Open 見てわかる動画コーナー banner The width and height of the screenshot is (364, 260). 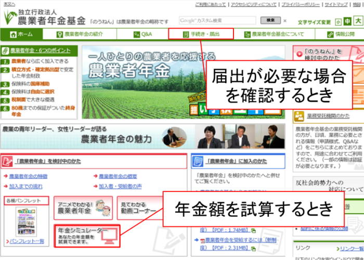[140, 208]
